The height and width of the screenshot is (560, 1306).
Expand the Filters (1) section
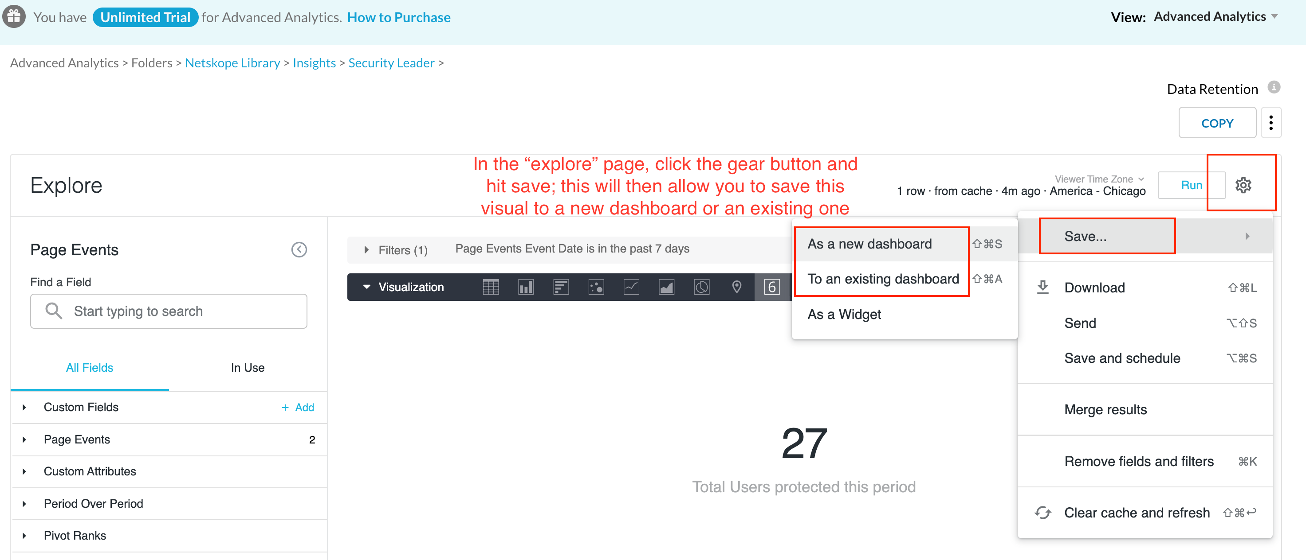366,250
